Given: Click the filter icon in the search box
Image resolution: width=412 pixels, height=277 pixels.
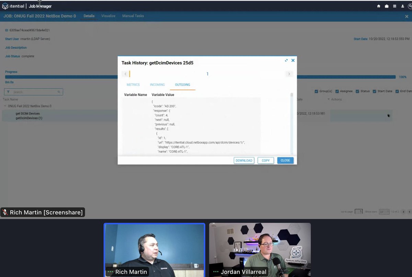Looking at the screenshot, I should [8, 92].
